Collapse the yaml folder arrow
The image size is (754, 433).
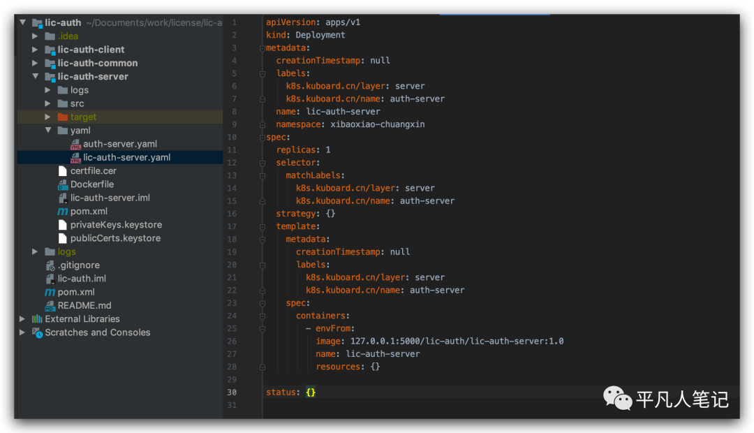[x=48, y=131]
